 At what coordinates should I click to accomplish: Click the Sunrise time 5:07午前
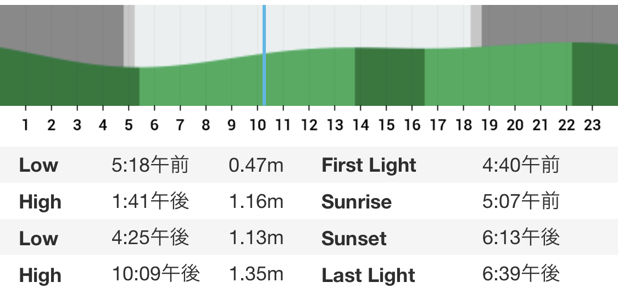[521, 201]
